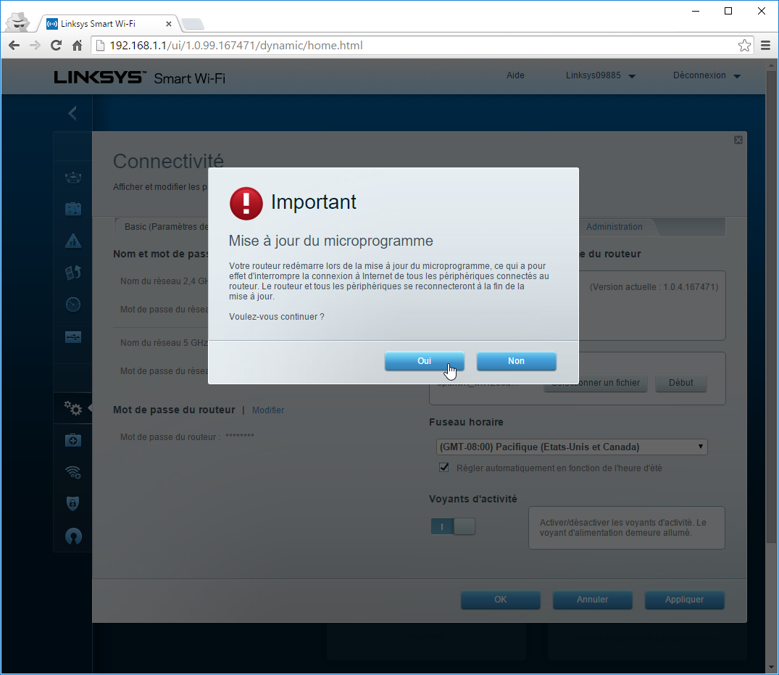
Task: Open Parental Controls warning-sign icon
Action: 73,241
